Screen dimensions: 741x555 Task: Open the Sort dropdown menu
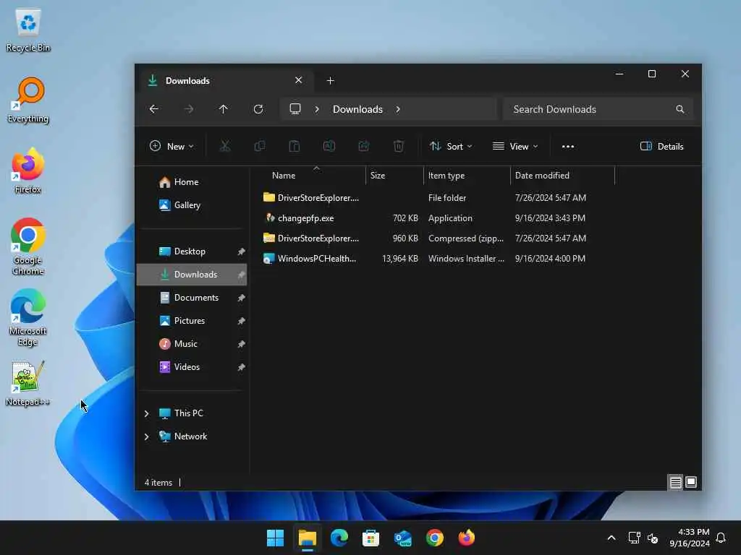pos(450,146)
